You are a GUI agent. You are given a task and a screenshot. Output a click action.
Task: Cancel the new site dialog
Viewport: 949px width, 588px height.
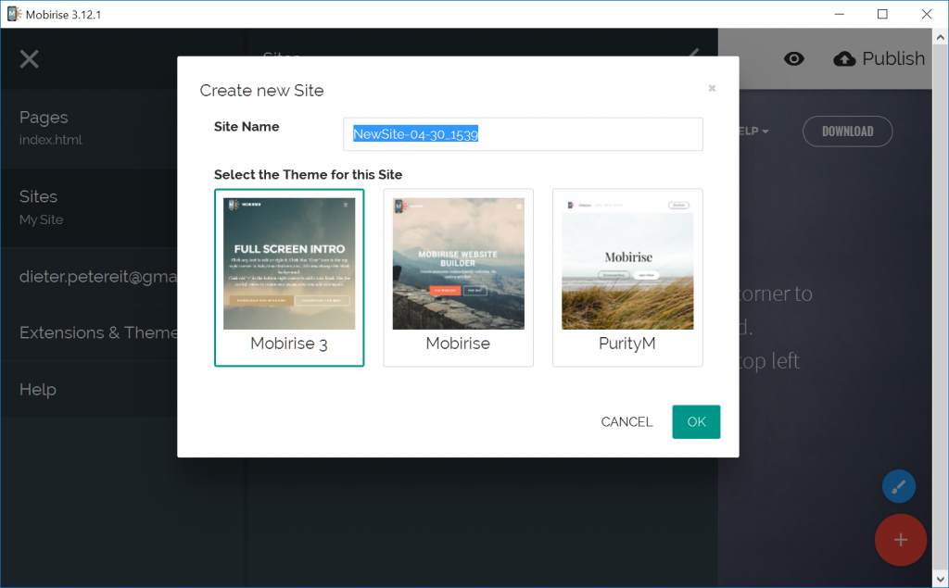point(626,421)
